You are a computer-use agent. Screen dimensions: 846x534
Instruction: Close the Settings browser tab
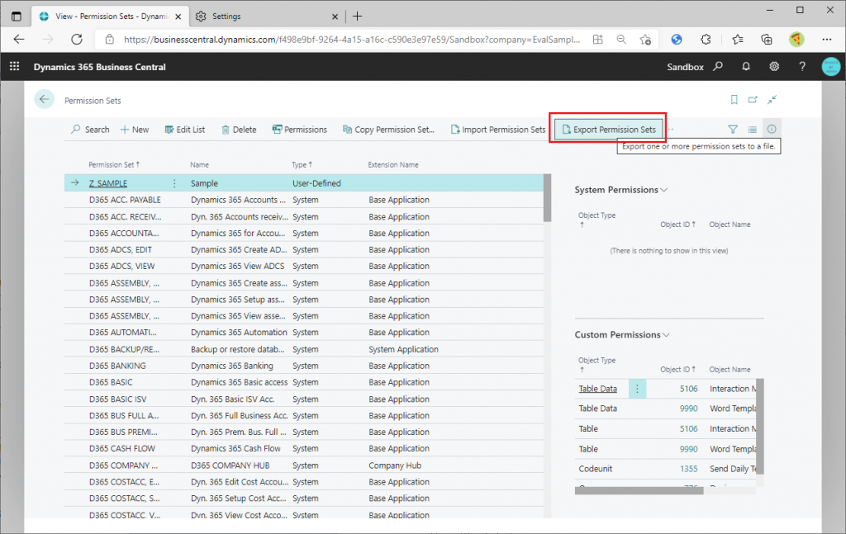(x=335, y=17)
